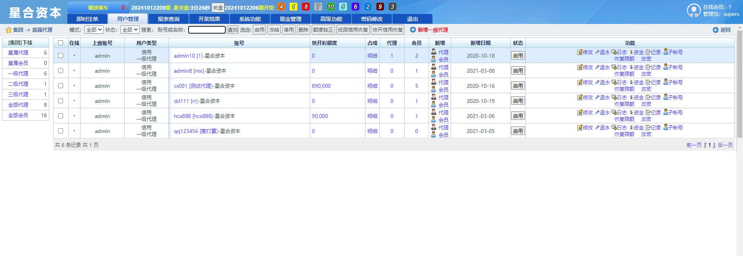Open the 日志 log icon for cs001

(614, 82)
